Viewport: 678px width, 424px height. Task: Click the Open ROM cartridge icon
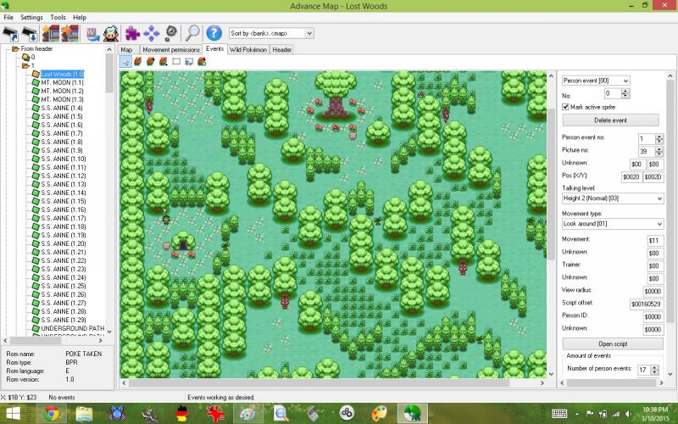[11, 33]
